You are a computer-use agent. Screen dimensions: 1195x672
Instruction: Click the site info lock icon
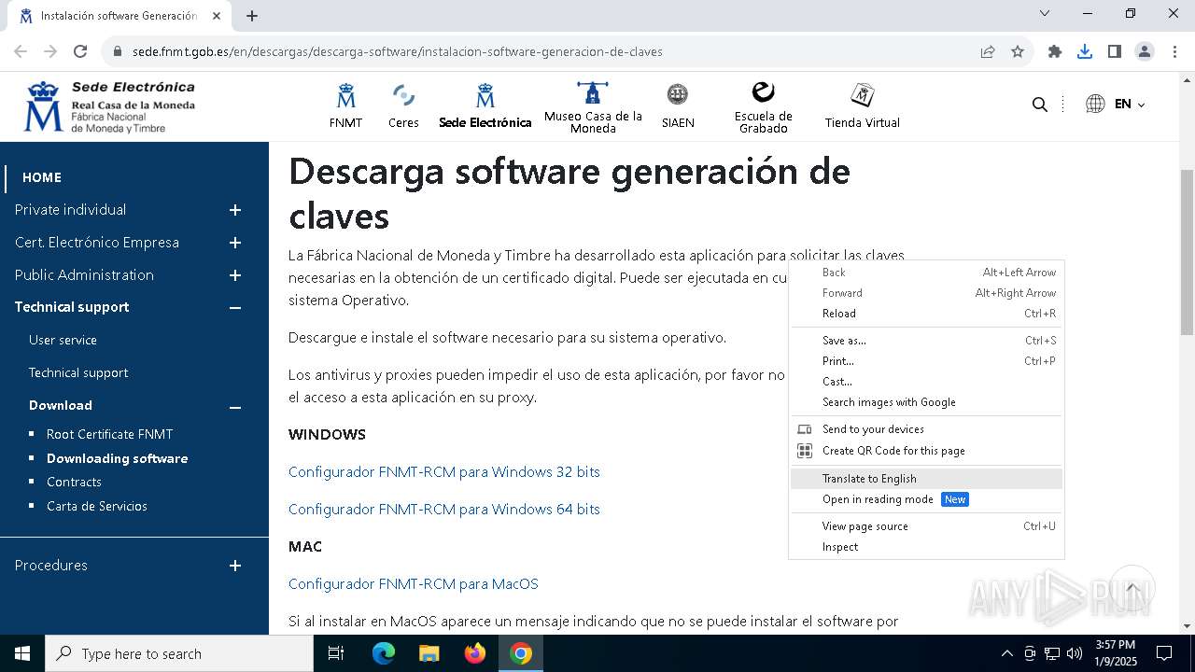117,51
